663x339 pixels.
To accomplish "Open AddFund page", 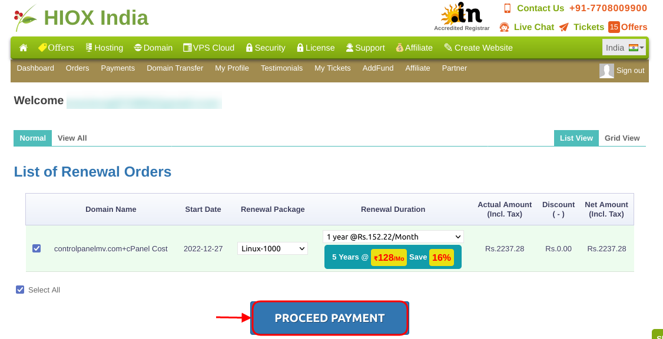I will click(x=378, y=68).
